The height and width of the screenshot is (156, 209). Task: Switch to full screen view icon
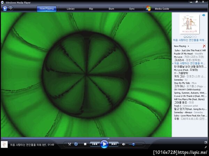coord(206,142)
